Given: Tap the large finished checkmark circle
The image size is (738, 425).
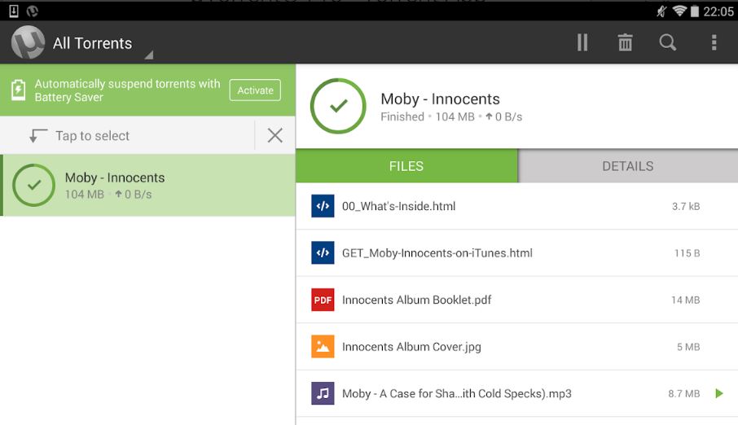Looking at the screenshot, I should (x=338, y=106).
